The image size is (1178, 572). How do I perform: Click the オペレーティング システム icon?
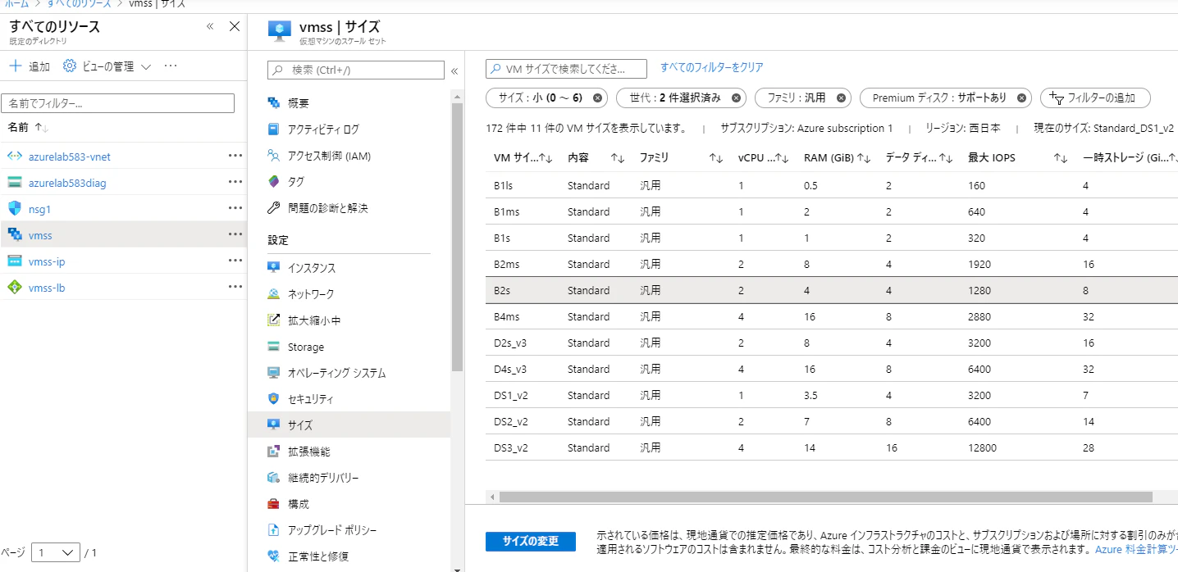(x=274, y=373)
